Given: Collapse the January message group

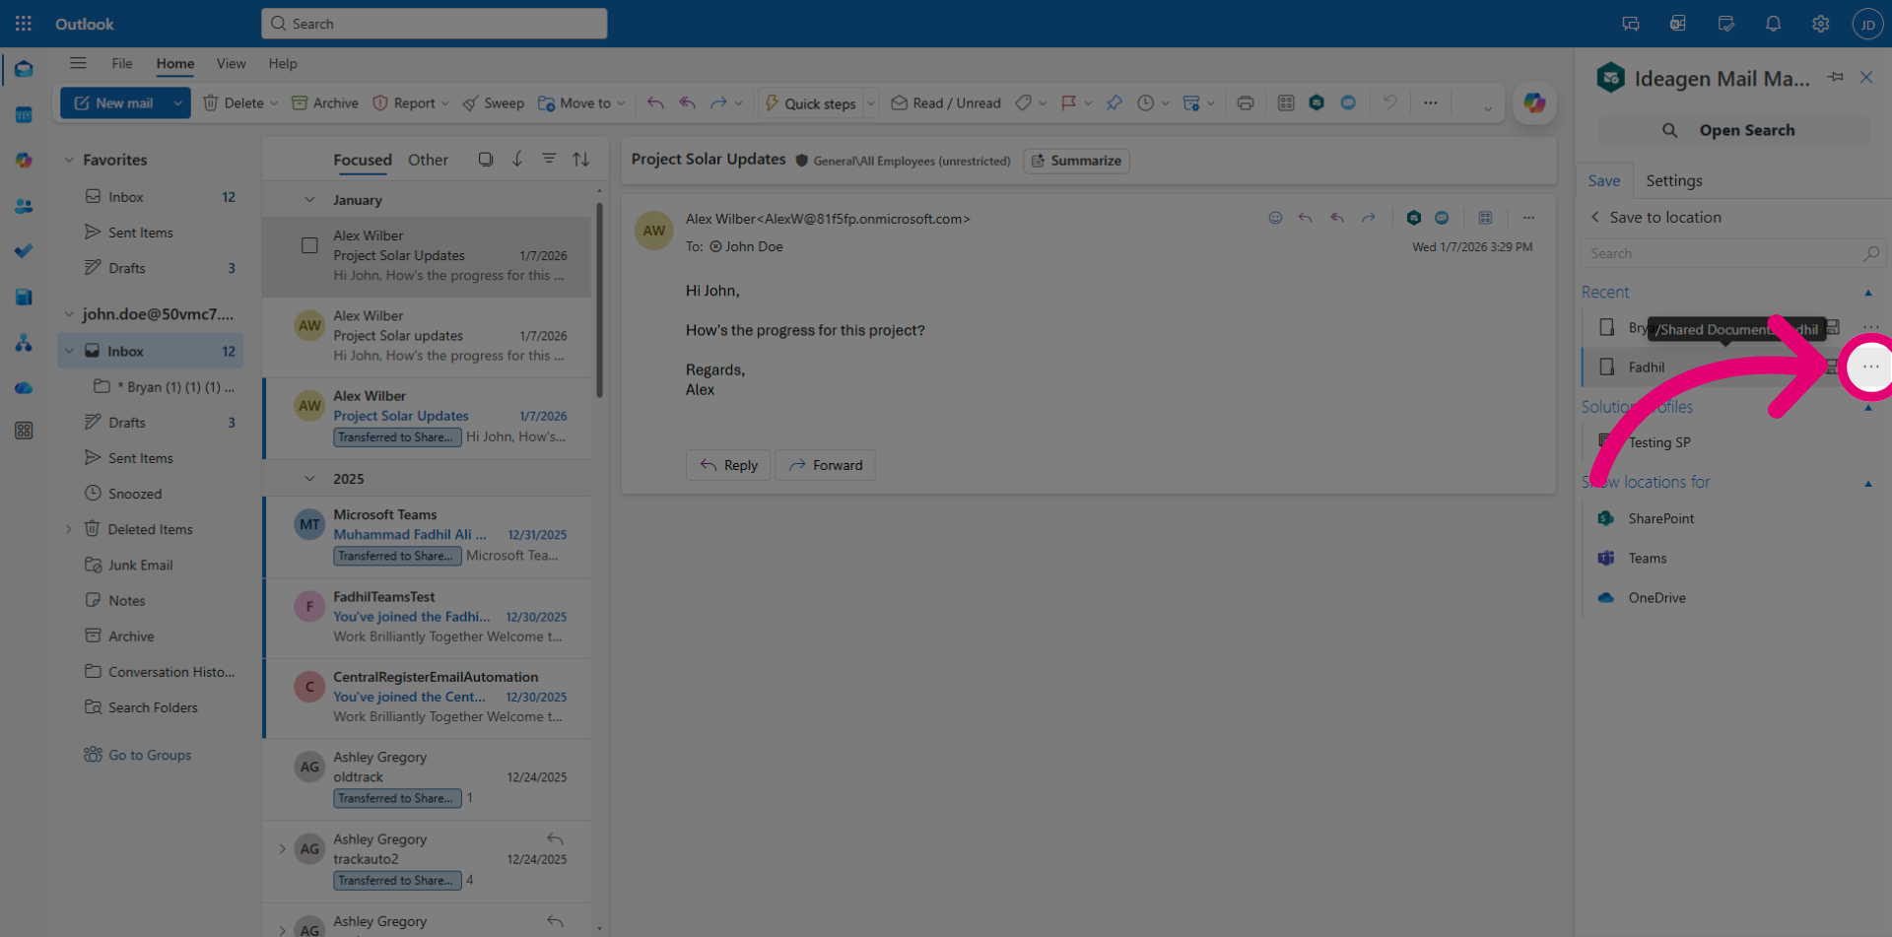Looking at the screenshot, I should [309, 200].
